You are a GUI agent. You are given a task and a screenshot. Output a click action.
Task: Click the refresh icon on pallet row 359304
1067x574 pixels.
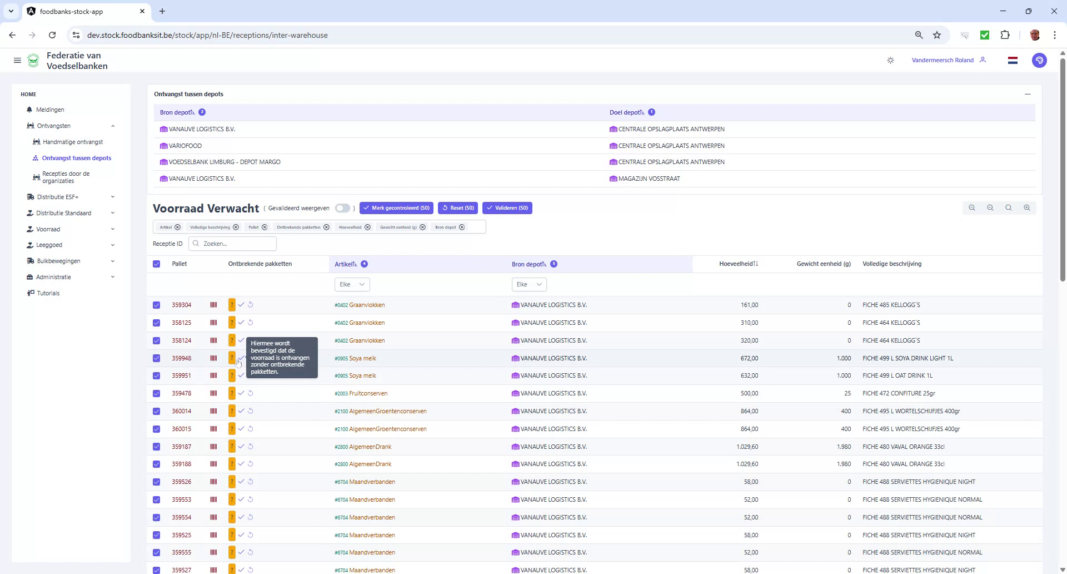[x=251, y=305]
